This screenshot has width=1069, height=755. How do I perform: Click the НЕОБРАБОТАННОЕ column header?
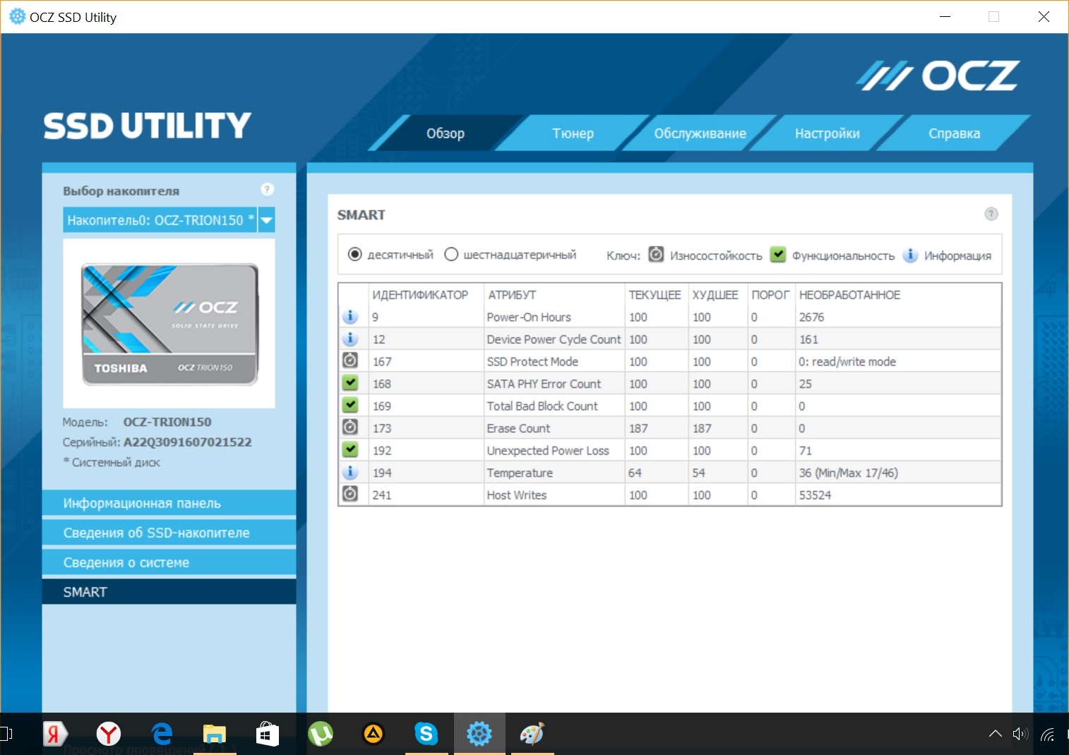pyautogui.click(x=850, y=295)
